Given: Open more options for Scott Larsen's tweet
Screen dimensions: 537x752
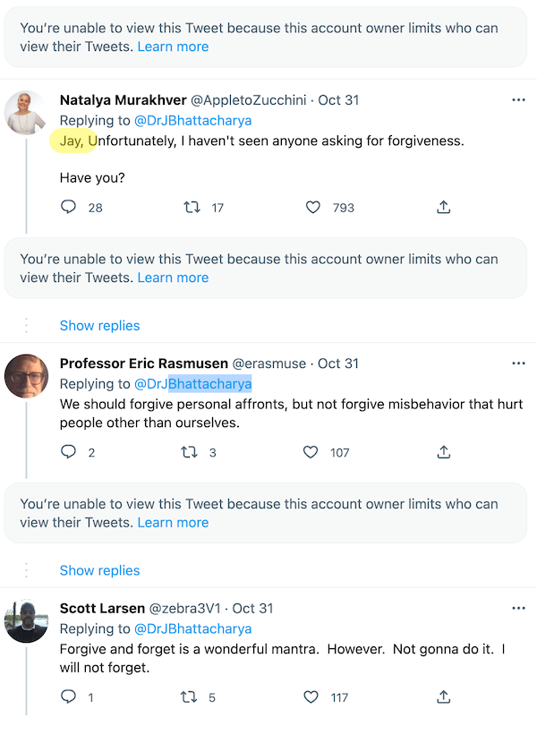Looking at the screenshot, I should pos(518,608).
